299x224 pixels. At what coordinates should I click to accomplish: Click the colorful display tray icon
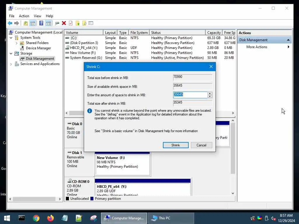point(260,218)
